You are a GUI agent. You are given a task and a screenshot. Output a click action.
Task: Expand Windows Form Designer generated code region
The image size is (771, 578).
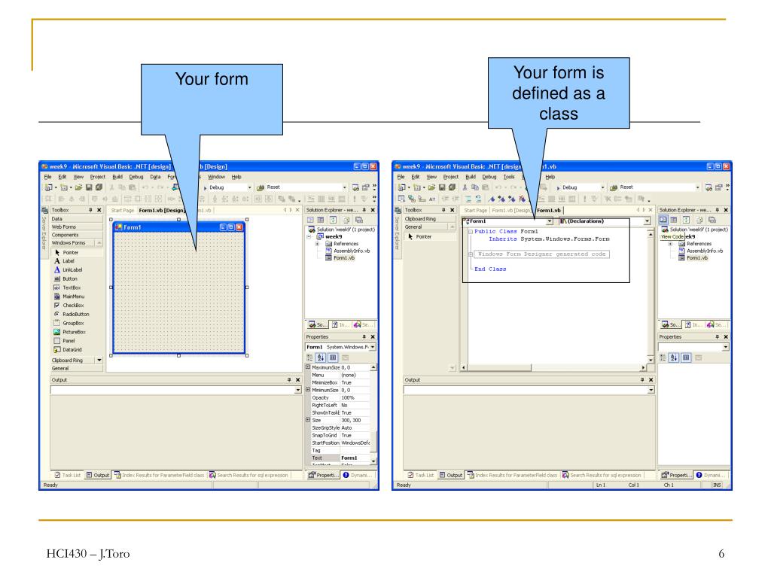pos(471,254)
